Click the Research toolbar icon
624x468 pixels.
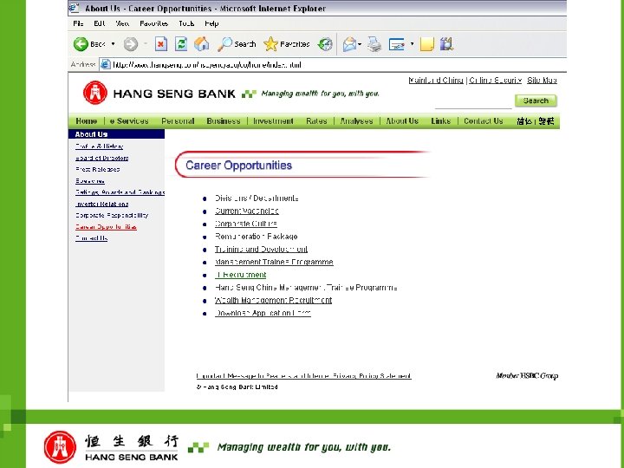446,44
